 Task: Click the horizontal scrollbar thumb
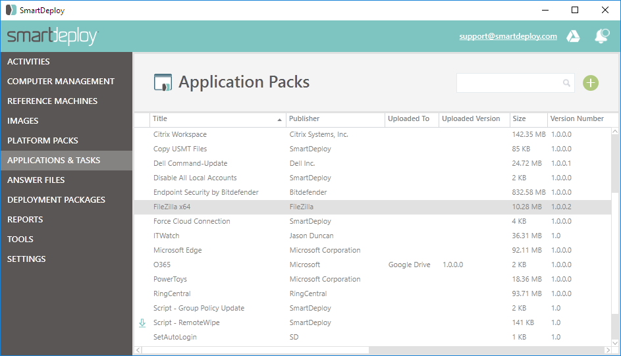(x=256, y=350)
